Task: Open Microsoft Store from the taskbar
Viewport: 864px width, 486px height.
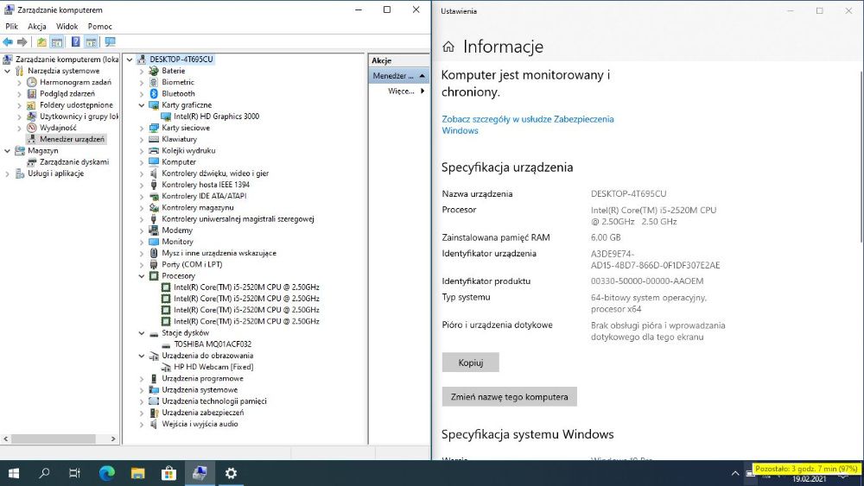Action: click(x=168, y=473)
